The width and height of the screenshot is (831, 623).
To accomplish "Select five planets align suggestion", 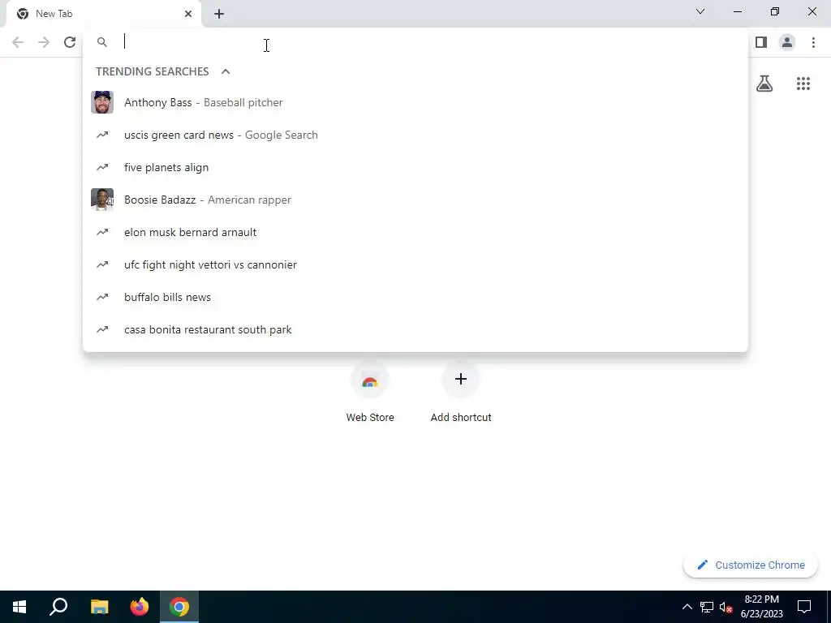I will [x=415, y=167].
